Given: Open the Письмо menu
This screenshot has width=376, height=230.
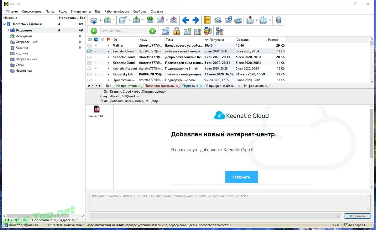Looking at the screenshot, I should [x=12, y=12].
